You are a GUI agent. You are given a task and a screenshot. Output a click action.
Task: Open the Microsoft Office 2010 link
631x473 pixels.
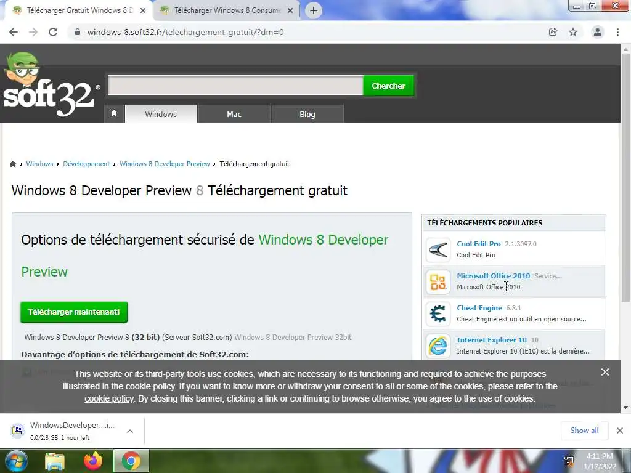click(x=494, y=276)
